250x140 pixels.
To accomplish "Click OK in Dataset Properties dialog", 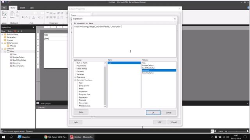I will [160, 122].
